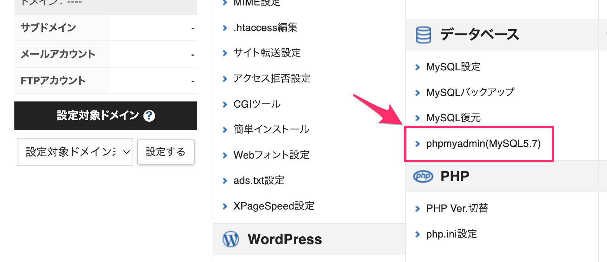Click the WordPress section heading text

[285, 239]
